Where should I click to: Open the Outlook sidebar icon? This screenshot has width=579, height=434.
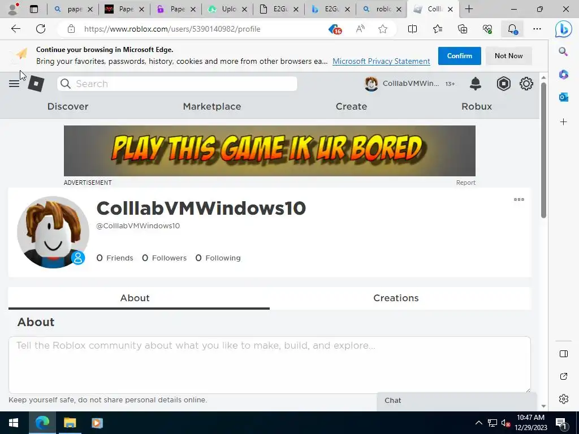[563, 97]
